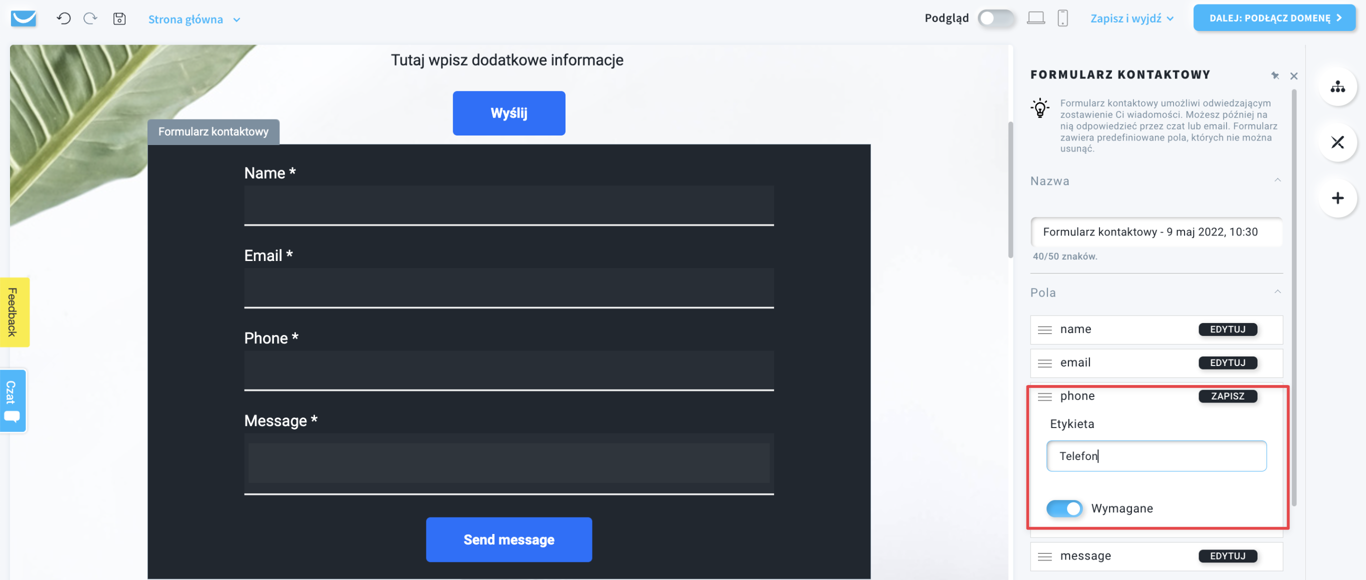1366x580 pixels.
Task: Click the Message textarea in form
Action: point(508,464)
